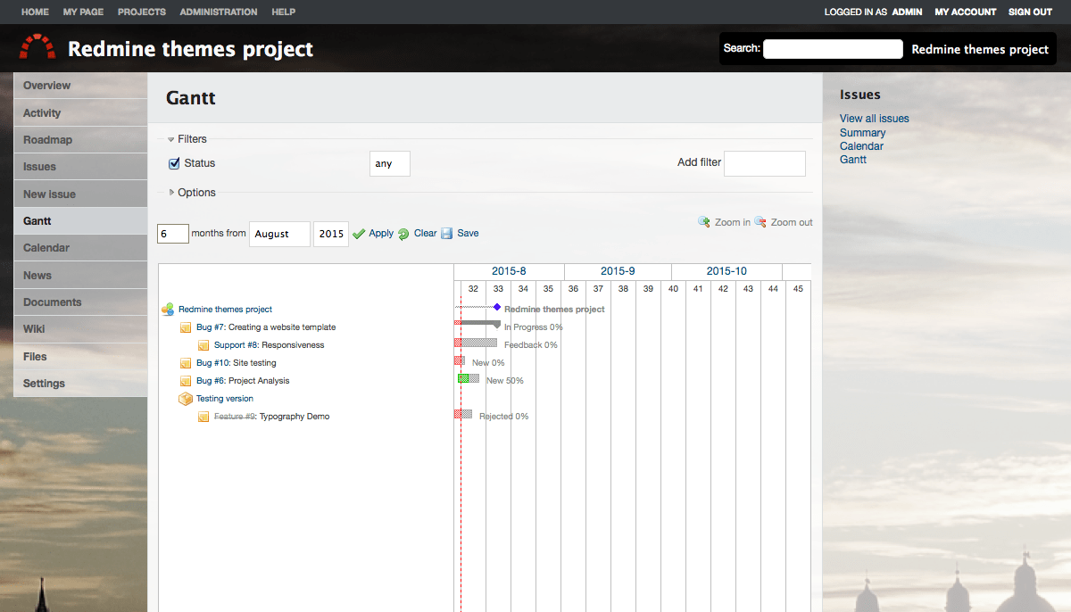Open the Documents sidebar tab
1071x612 pixels.
80,302
